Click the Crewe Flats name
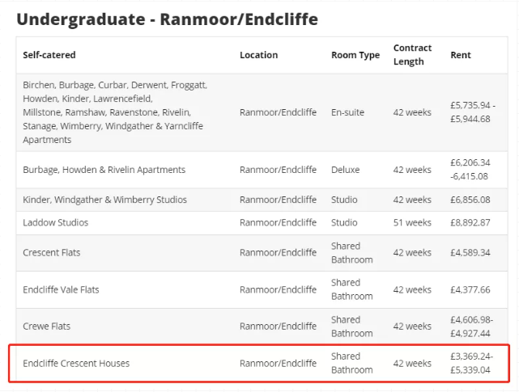519x392 pixels. tap(46, 327)
